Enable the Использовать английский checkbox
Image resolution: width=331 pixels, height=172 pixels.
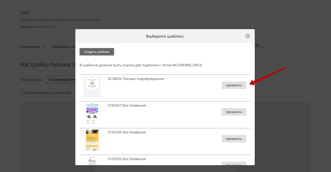pyautogui.click(x=22, y=93)
